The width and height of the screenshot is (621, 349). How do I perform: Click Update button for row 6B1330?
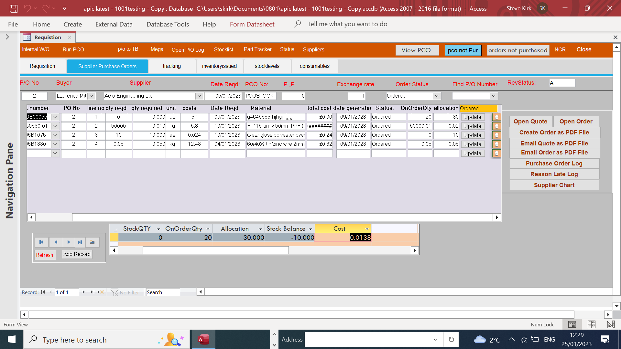pos(473,144)
